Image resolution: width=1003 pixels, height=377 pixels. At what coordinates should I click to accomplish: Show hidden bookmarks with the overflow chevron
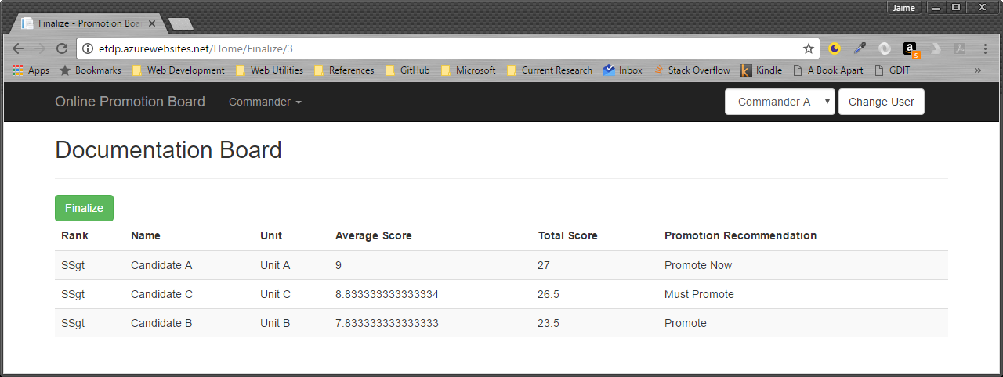977,70
